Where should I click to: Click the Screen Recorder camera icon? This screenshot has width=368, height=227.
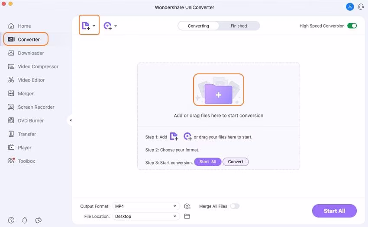click(x=11, y=107)
